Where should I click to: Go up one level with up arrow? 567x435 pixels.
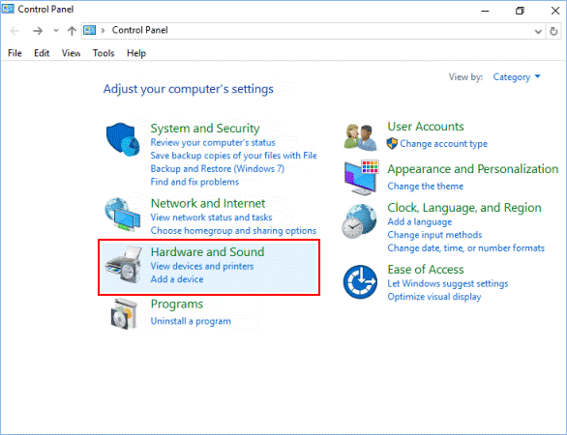point(72,31)
